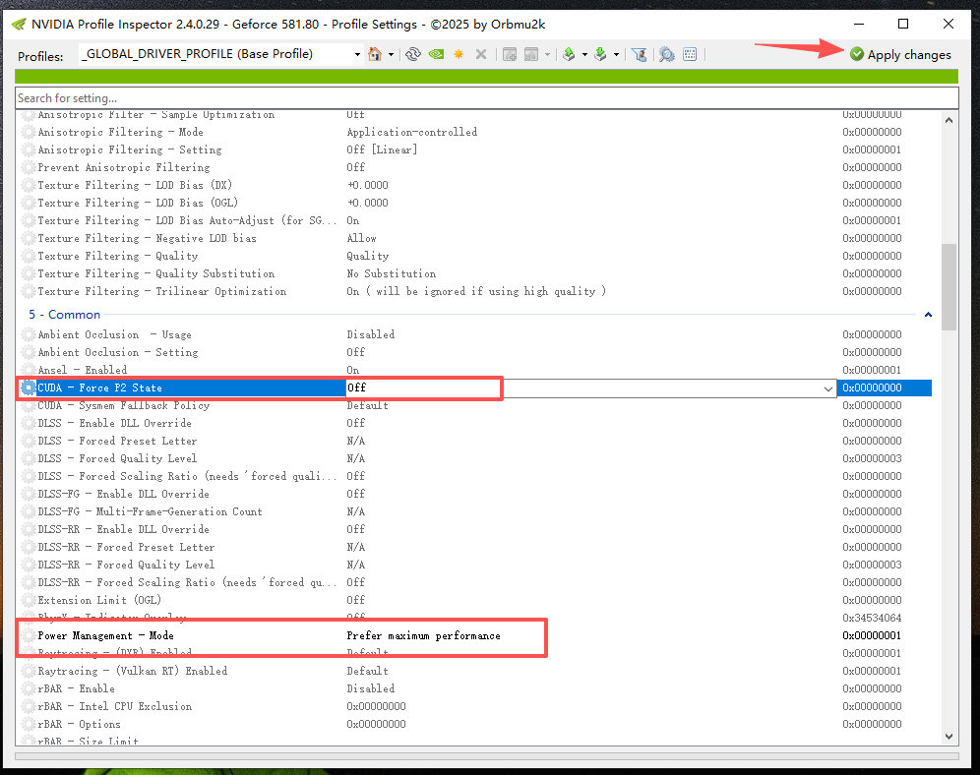This screenshot has height=775, width=980.
Task: Click the gear icon beside Power Management - Mode
Action: pos(29,635)
